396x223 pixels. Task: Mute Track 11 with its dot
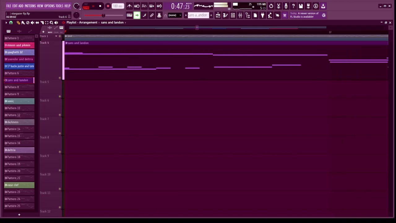coord(60,208)
